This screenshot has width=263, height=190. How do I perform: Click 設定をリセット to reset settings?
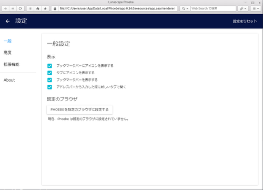245,21
